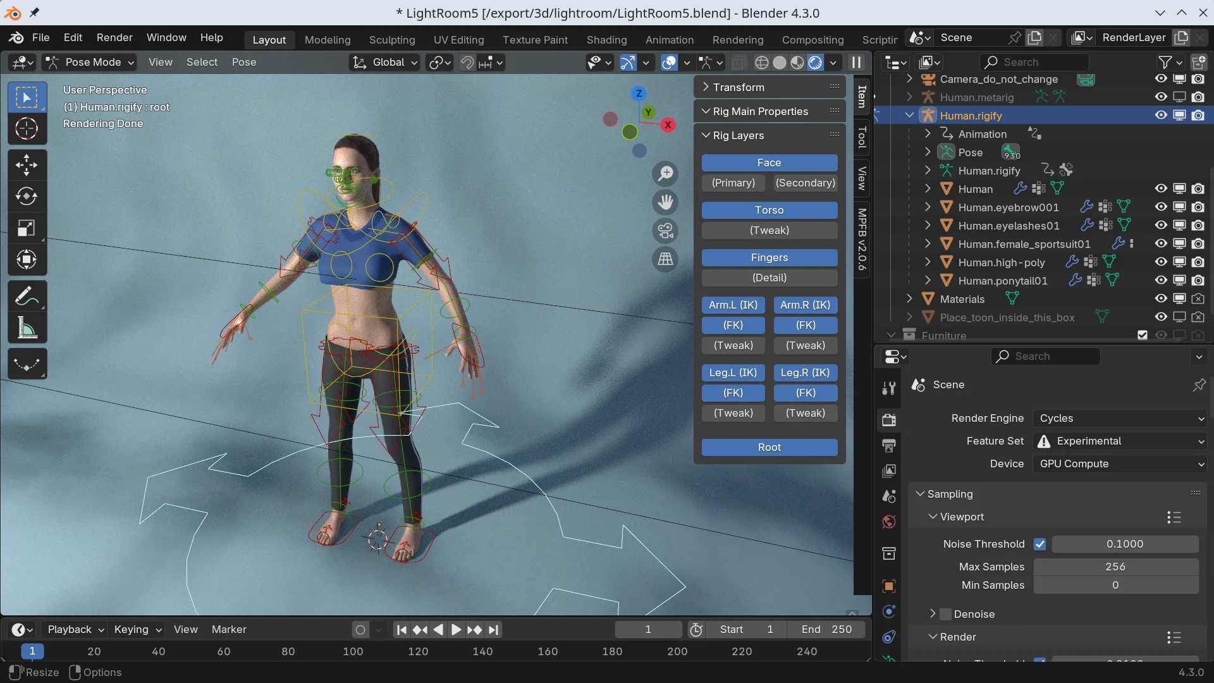Switch to orthographic grid view icon
Viewport: 1214px width, 683px height.
(666, 259)
